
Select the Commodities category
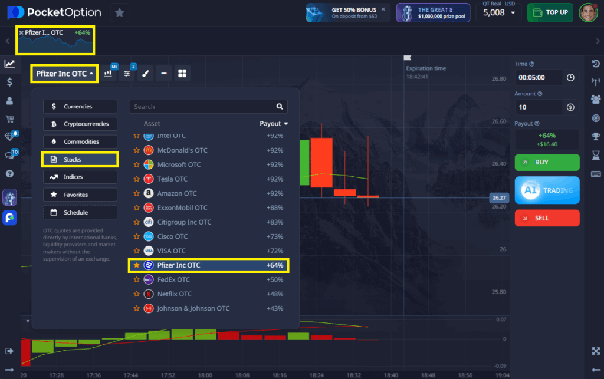(x=80, y=142)
